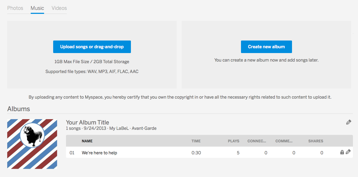Click the pencil icon on song row
Viewport: 358px width, 177px height.
coord(348,152)
